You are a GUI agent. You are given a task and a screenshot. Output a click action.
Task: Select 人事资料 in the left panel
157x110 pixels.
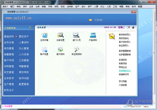coord(24,43)
